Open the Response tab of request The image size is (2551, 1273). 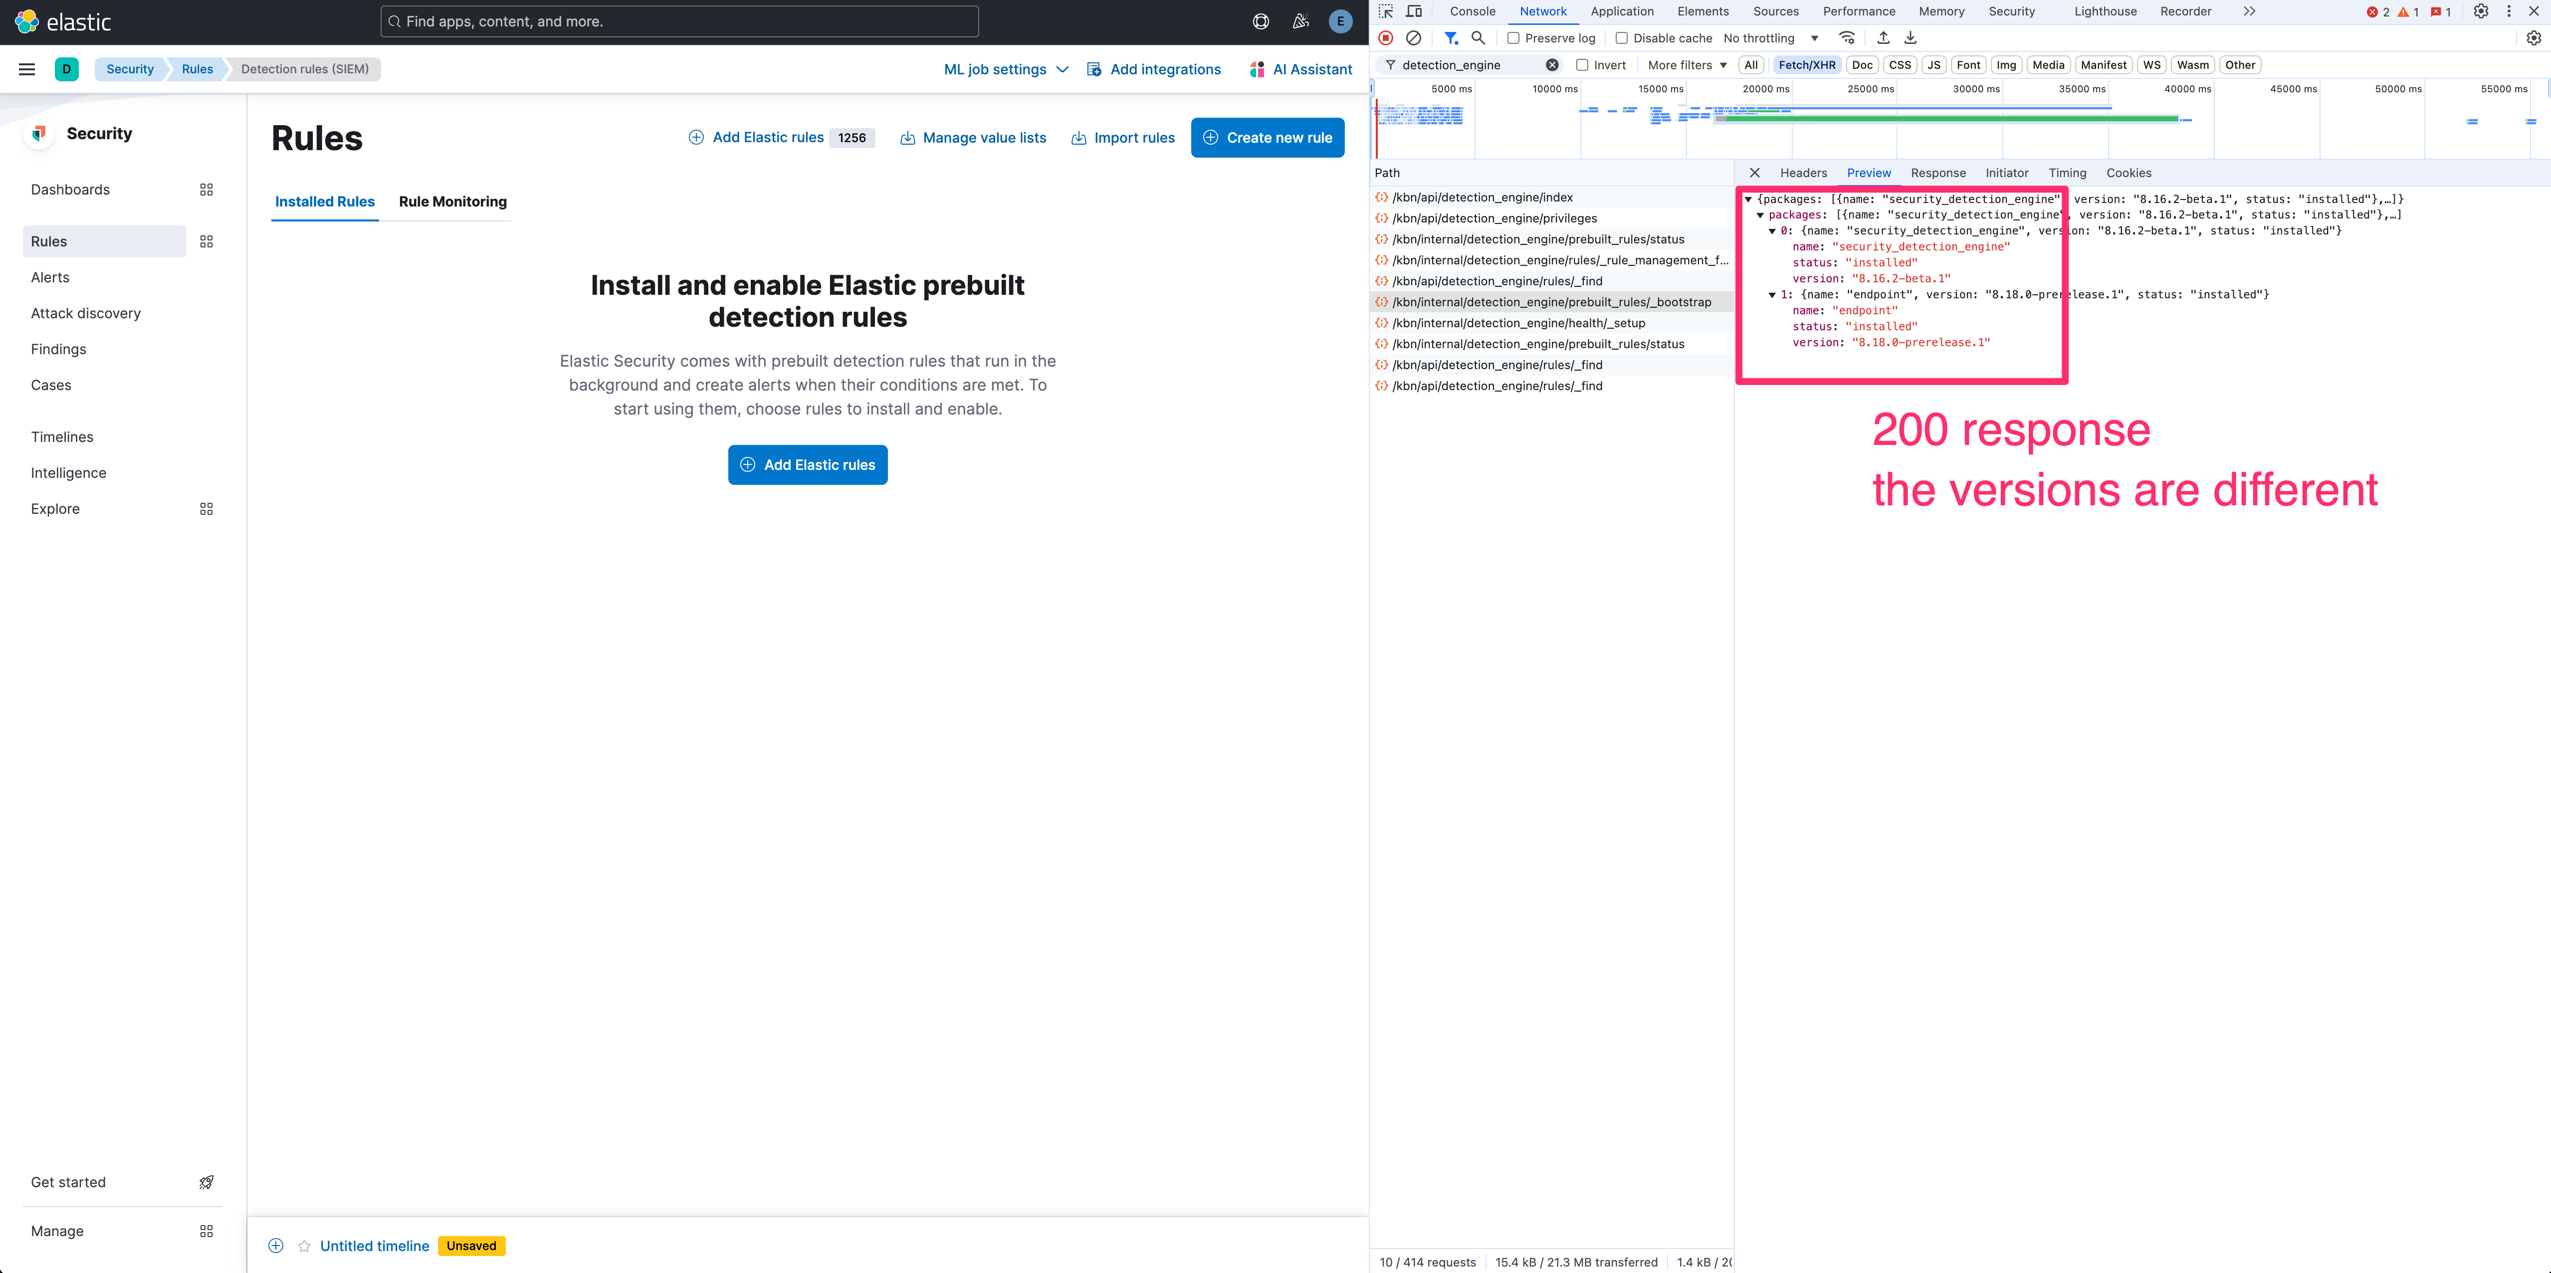click(x=1937, y=173)
